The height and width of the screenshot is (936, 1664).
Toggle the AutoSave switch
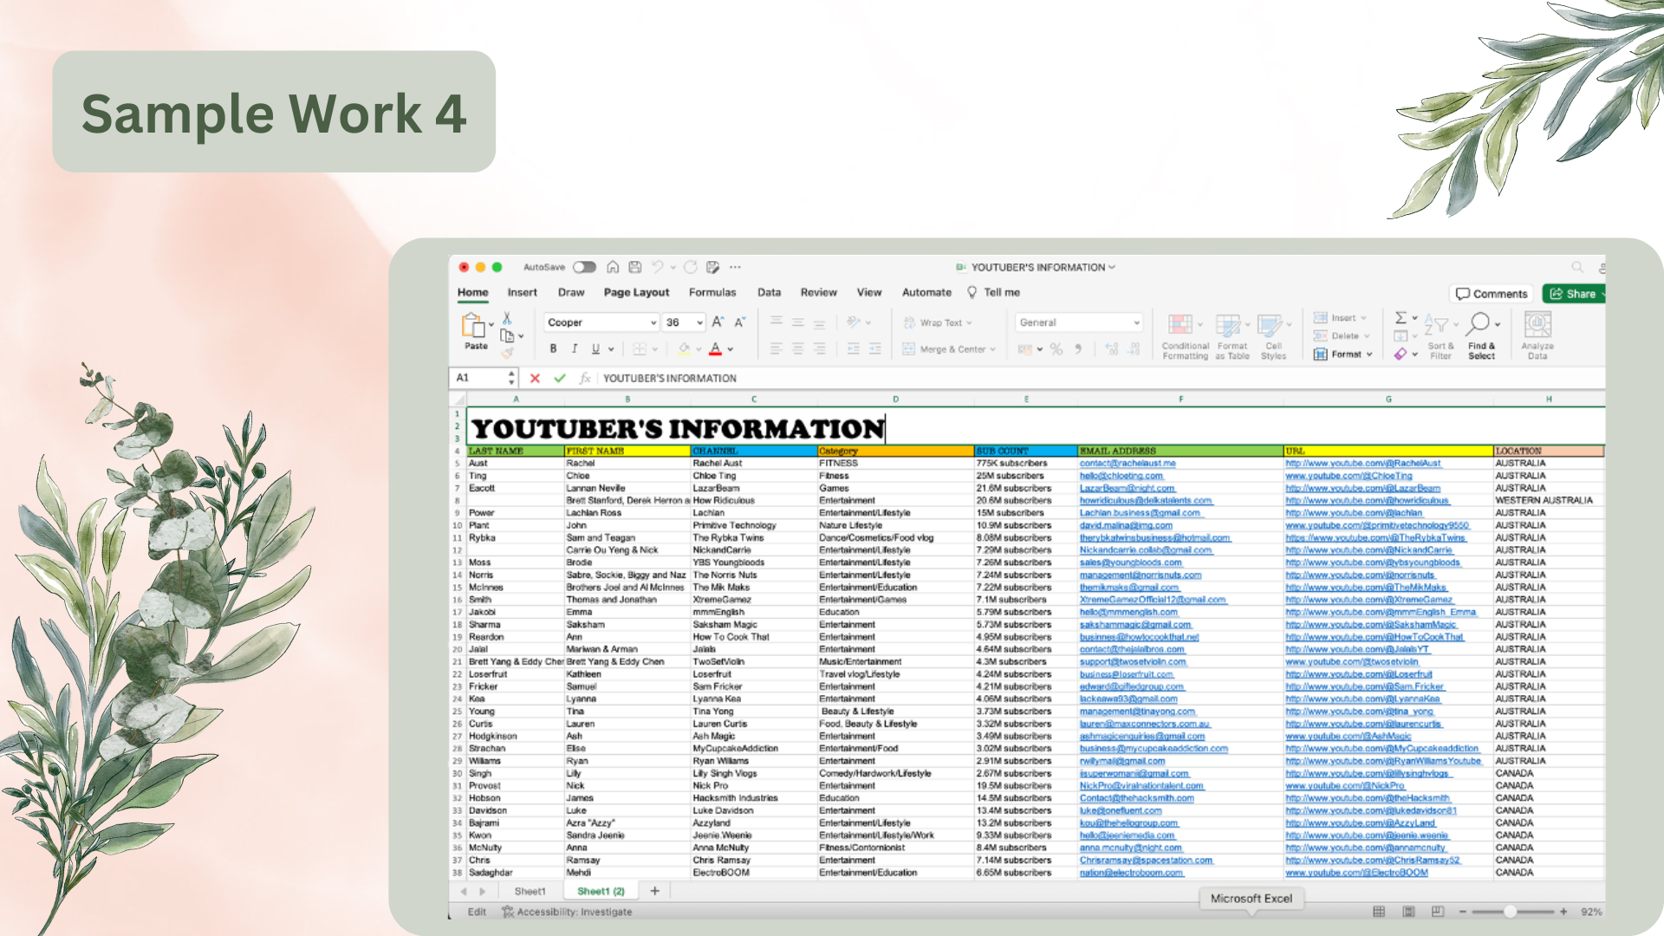pyautogui.click(x=585, y=267)
